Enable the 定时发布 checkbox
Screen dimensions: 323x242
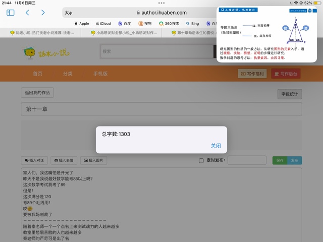coord(201,161)
